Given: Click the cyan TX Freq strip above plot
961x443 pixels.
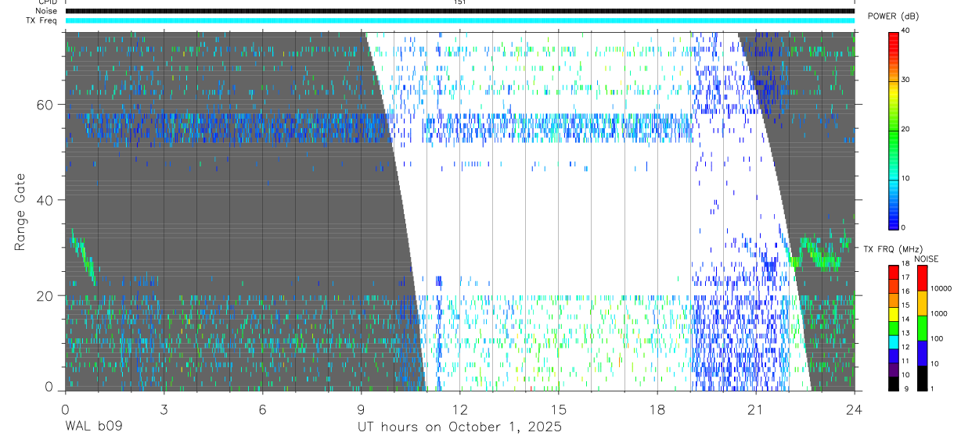Looking at the screenshot, I should pos(460,20).
